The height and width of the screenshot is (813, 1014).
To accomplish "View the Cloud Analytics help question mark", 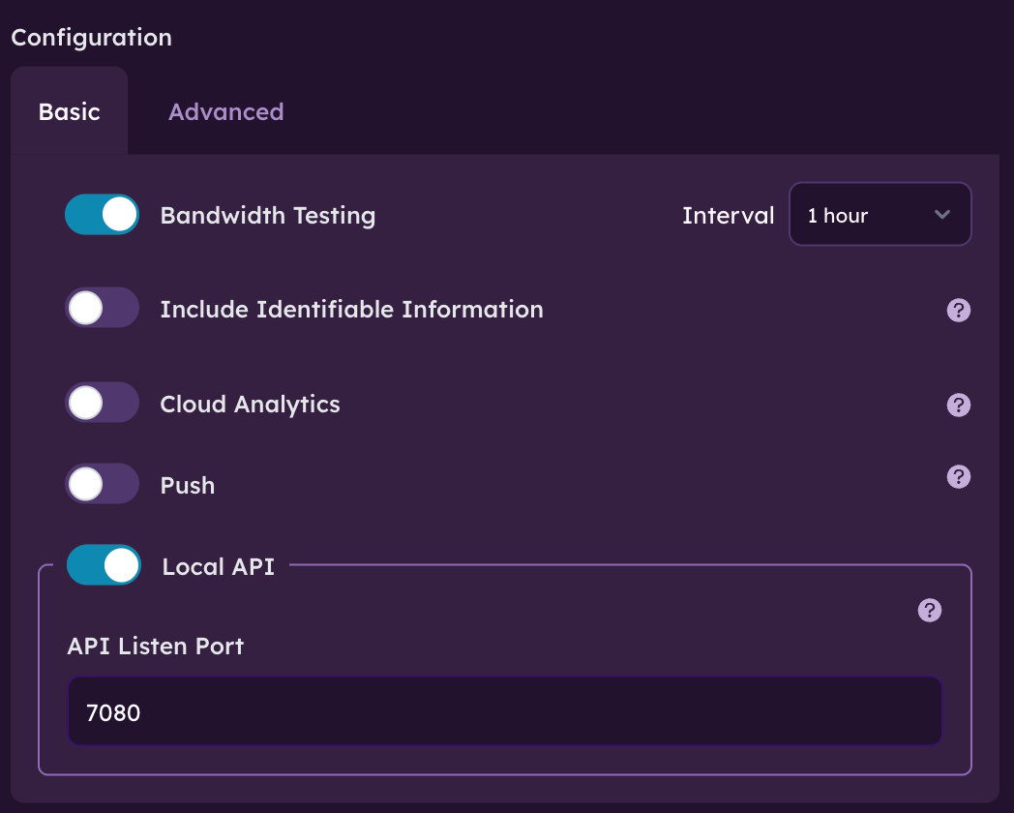I will click(958, 405).
